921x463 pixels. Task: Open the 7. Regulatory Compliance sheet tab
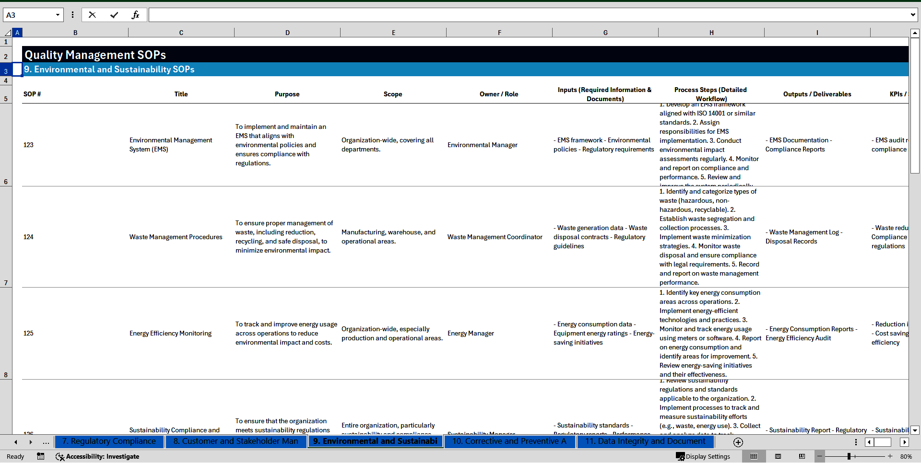point(109,441)
